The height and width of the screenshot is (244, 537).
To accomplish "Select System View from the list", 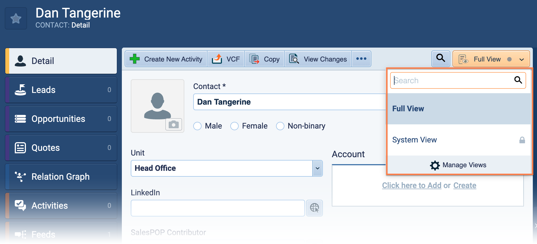I will (414, 140).
